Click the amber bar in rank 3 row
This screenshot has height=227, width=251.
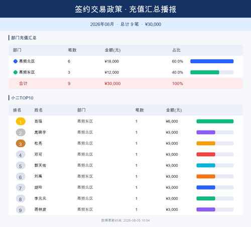(x=206, y=143)
